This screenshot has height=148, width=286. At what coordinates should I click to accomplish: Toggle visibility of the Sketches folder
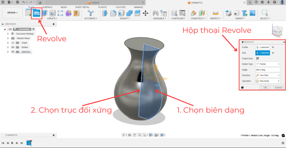[x=13, y=52]
